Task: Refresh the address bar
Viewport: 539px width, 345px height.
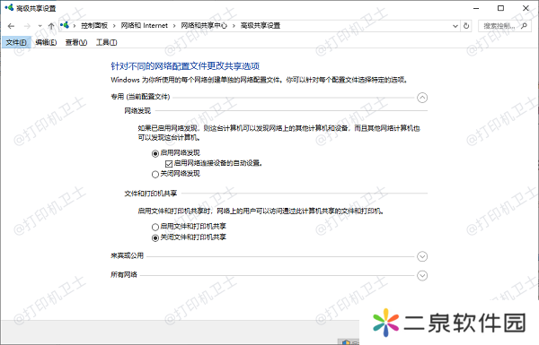Action: [x=466, y=26]
